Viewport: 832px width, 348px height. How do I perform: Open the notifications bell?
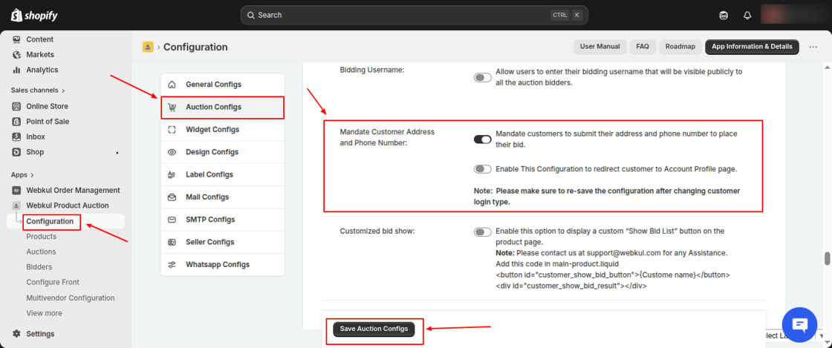coord(747,16)
